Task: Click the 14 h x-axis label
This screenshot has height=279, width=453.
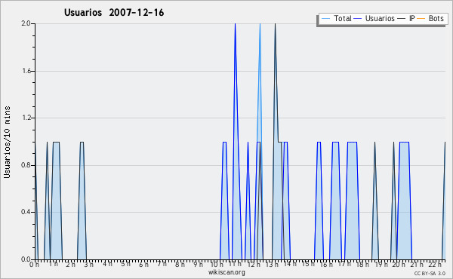Action: [290, 264]
